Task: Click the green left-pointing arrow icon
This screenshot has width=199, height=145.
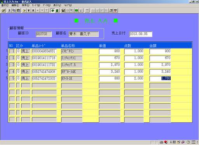Action: pos(52,11)
